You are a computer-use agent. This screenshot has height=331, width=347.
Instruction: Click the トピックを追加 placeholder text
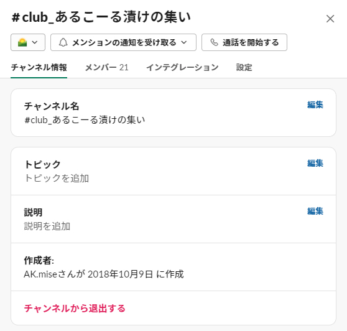click(x=57, y=178)
